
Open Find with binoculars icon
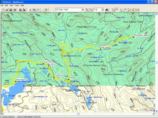coord(107,10)
